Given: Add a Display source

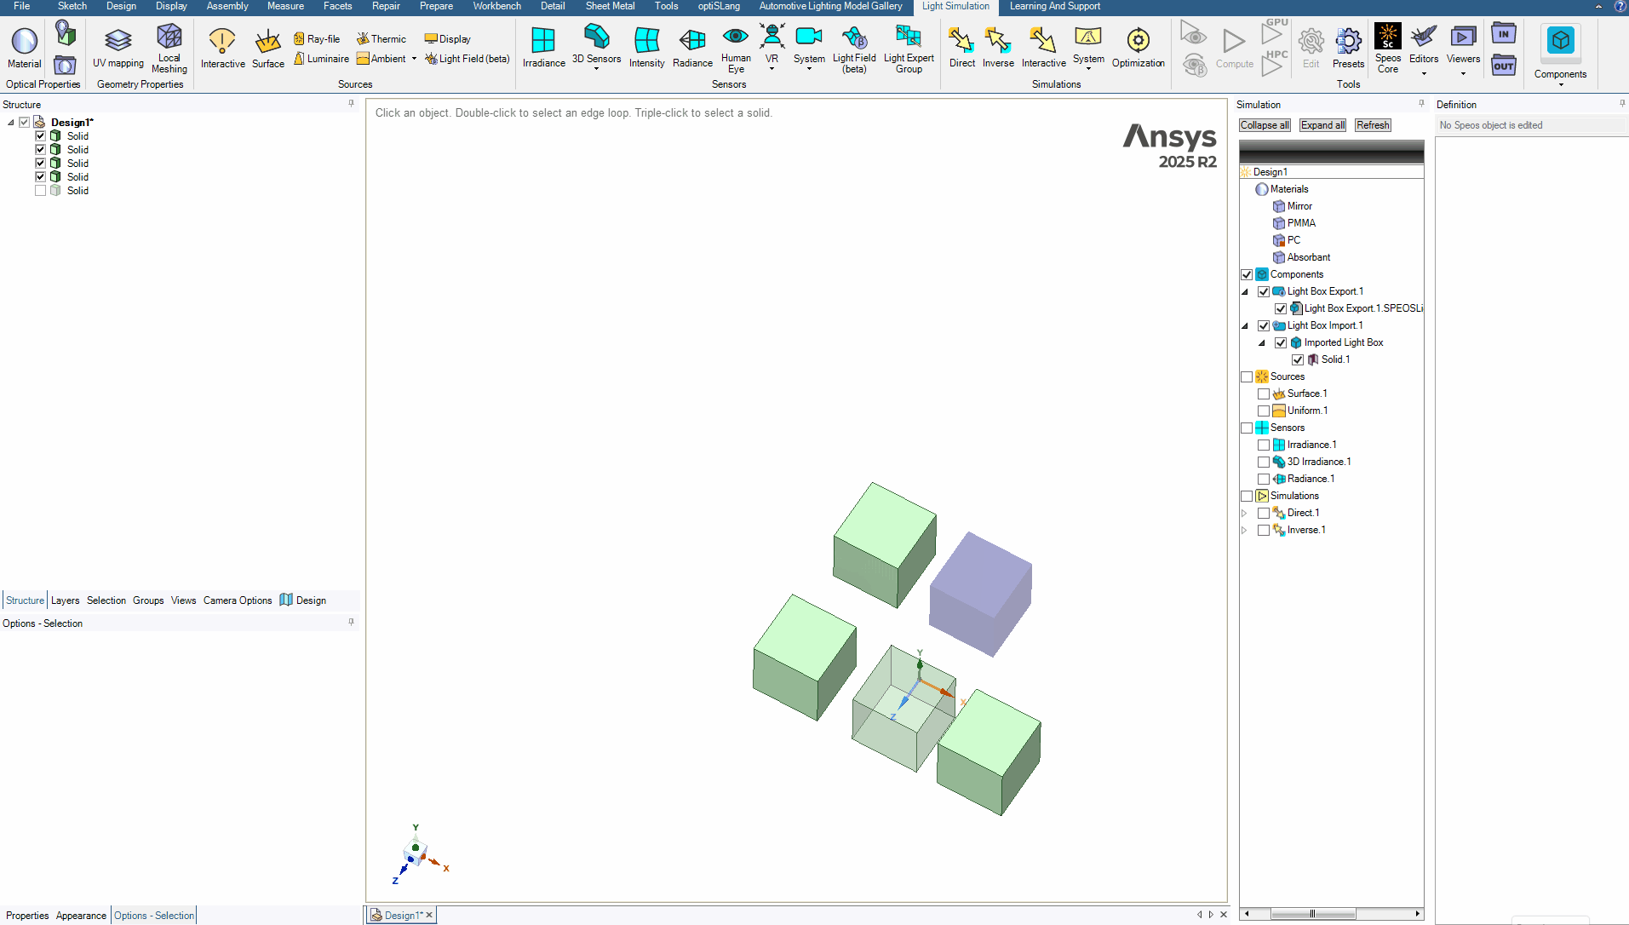Looking at the screenshot, I should tap(447, 39).
